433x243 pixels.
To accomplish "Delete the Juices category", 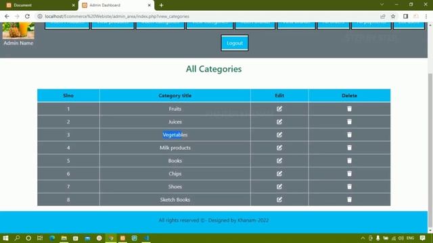I will tap(349, 122).
